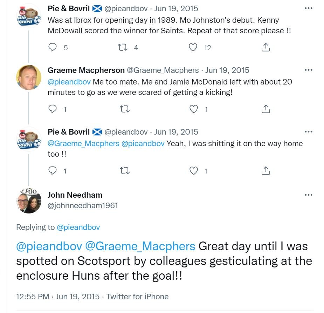Open the 12:55 PM Jun 19, 2015 timestamp
The image size is (324, 313).
click(x=58, y=297)
